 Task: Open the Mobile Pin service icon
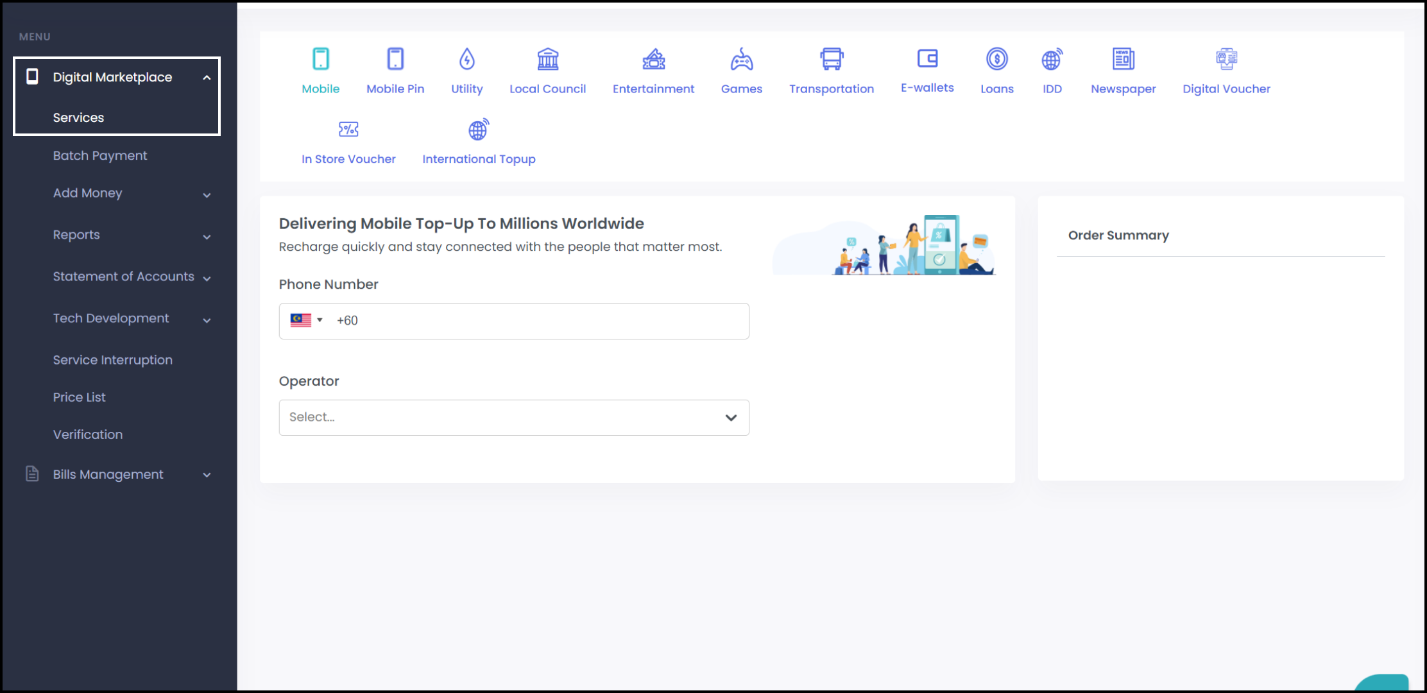(x=395, y=59)
